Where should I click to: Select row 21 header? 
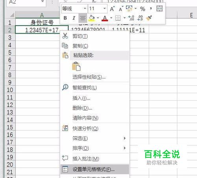pos(10,172)
